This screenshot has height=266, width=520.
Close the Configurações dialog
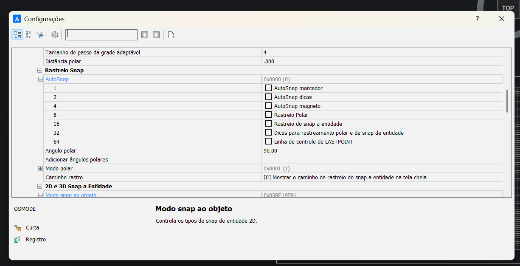[x=502, y=19]
